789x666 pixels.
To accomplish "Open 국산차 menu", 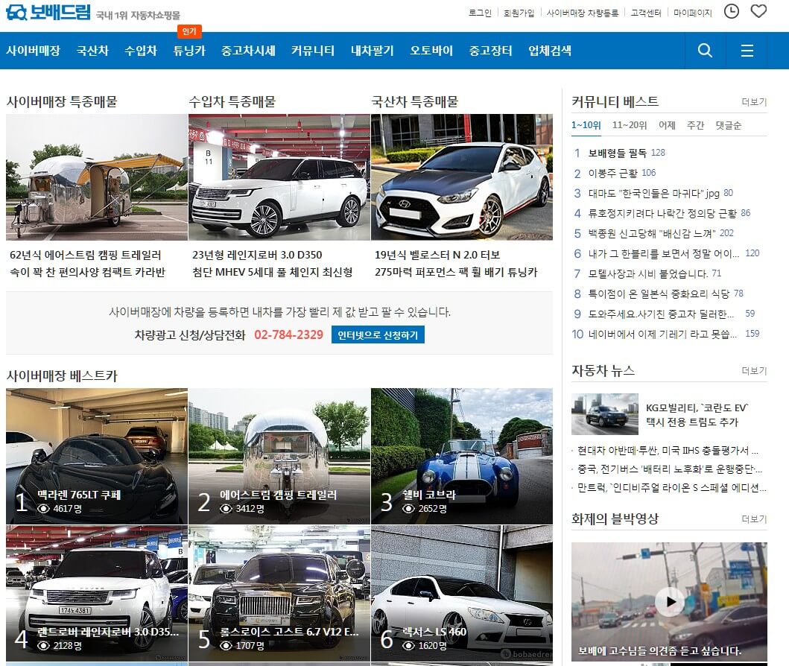I will tap(92, 51).
